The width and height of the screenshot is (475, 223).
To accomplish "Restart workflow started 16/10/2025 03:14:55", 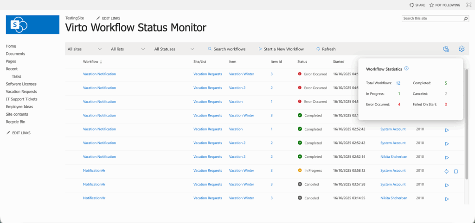I will tap(447, 199).
